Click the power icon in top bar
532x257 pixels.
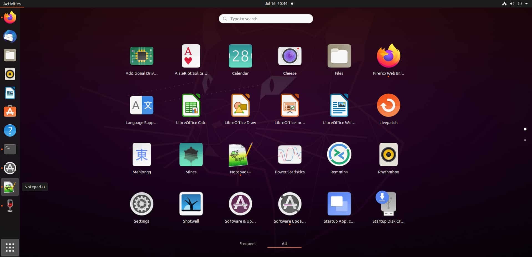tap(520, 4)
